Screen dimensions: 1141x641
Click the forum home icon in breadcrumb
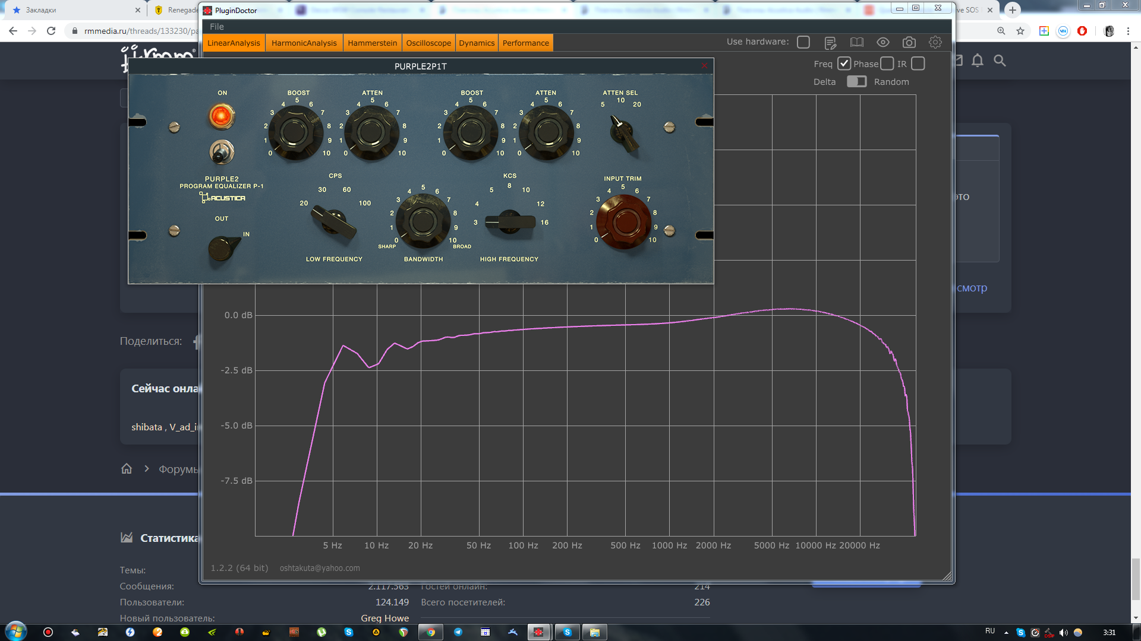tap(127, 469)
